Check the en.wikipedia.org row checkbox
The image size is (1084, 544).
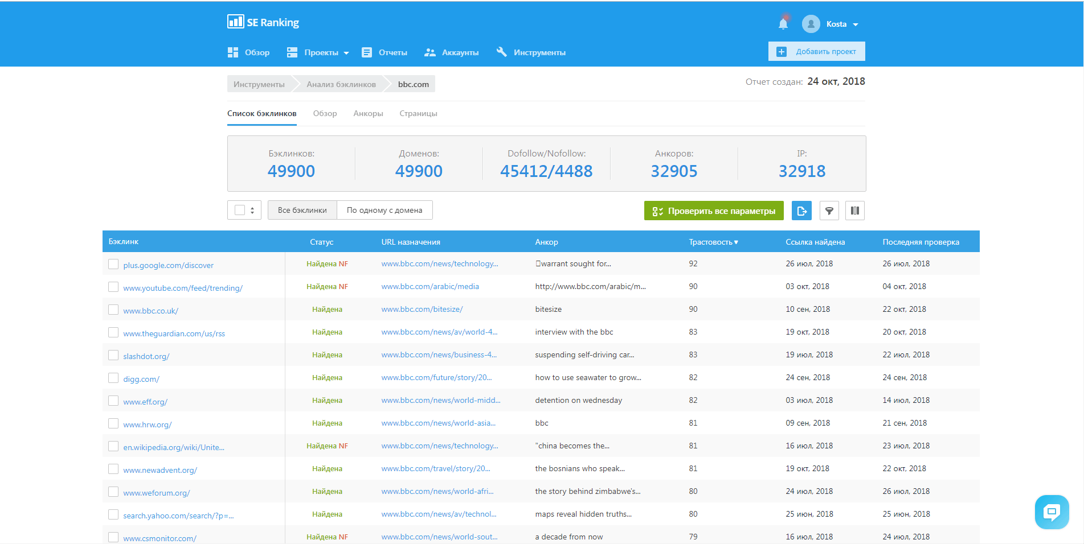pyautogui.click(x=113, y=446)
